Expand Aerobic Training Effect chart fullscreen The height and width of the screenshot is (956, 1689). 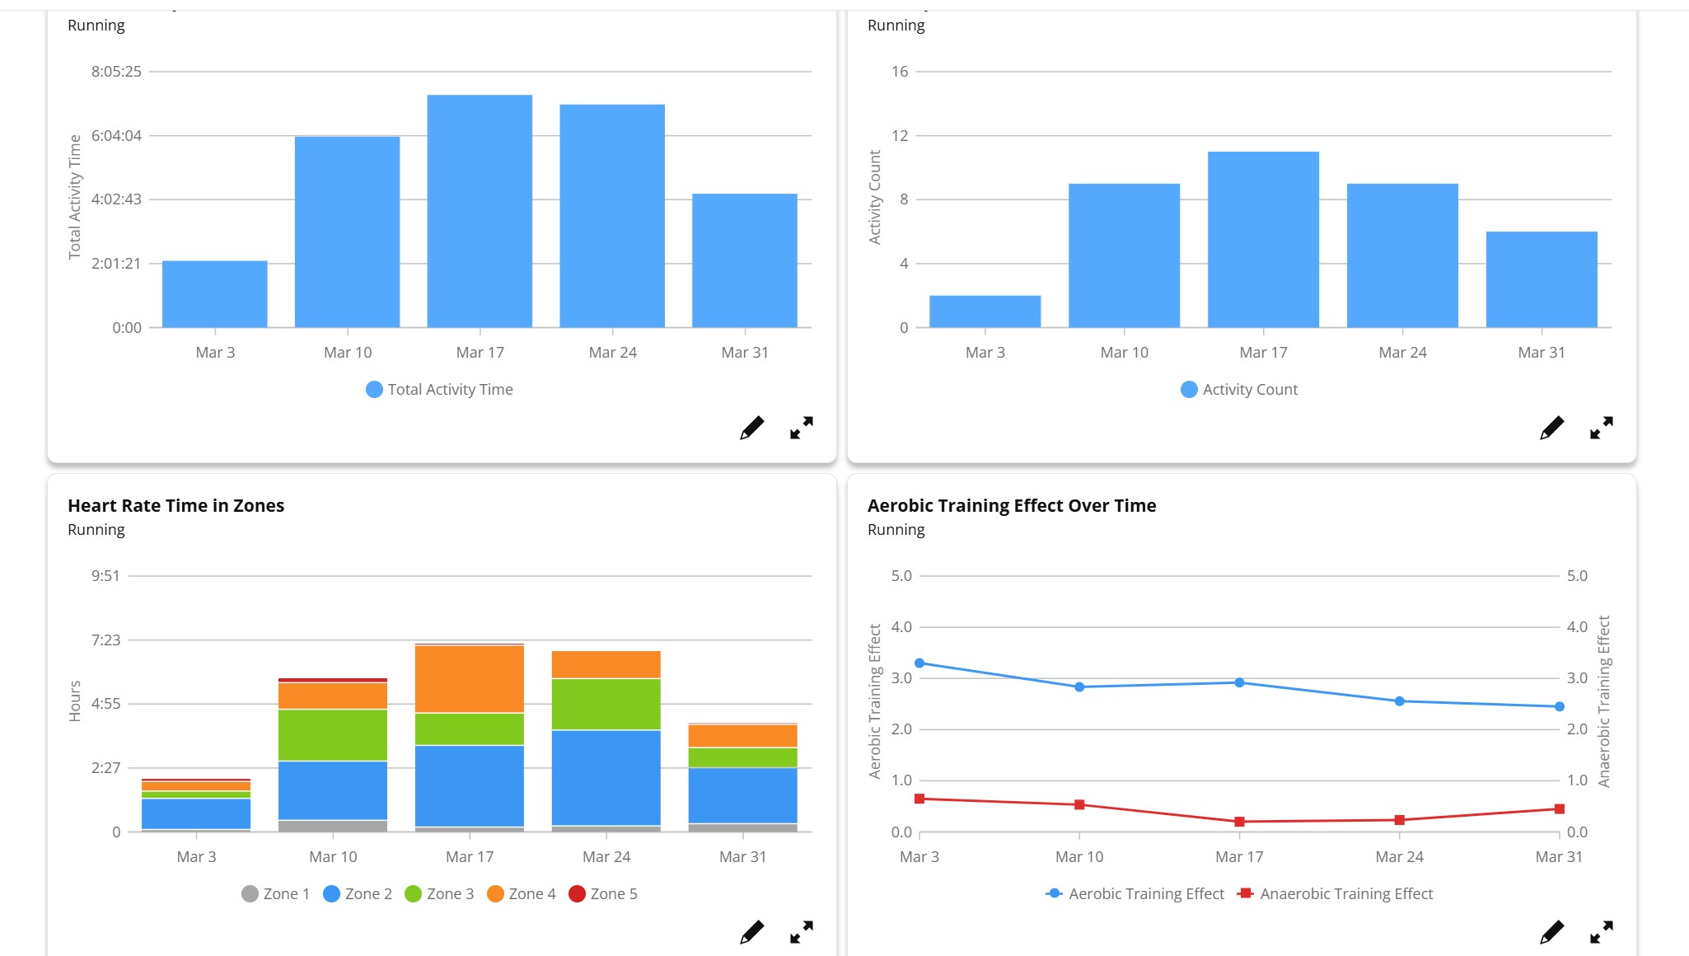click(1601, 932)
